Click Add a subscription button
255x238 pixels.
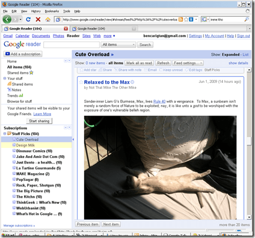23,54
